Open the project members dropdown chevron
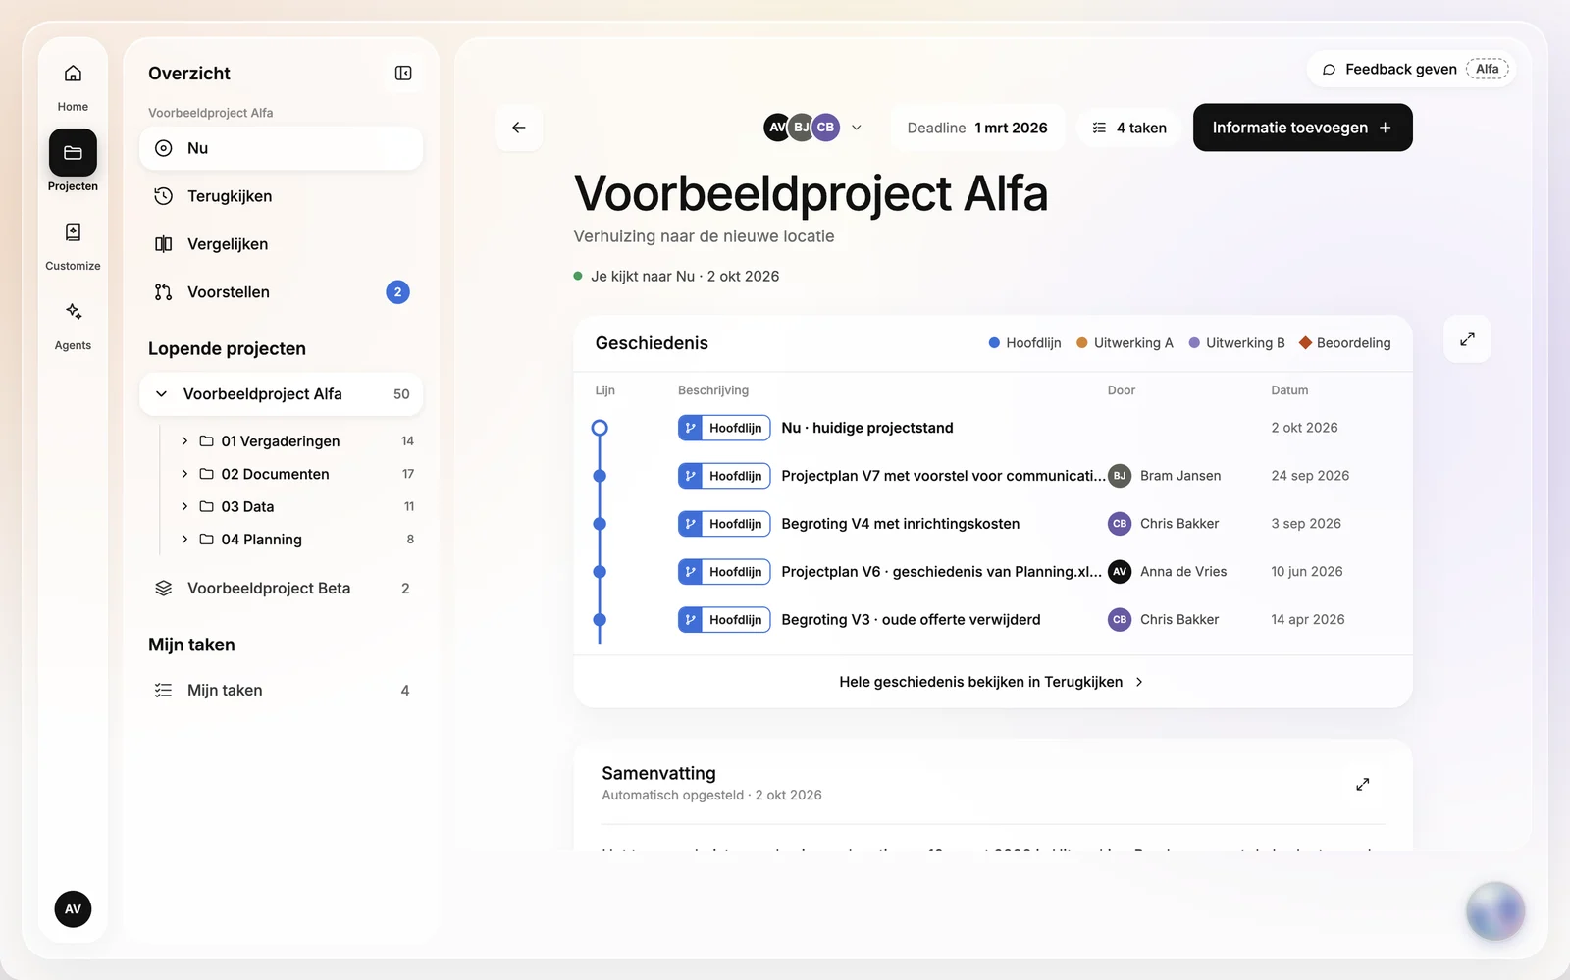The width and height of the screenshot is (1570, 980). pyautogui.click(x=857, y=128)
